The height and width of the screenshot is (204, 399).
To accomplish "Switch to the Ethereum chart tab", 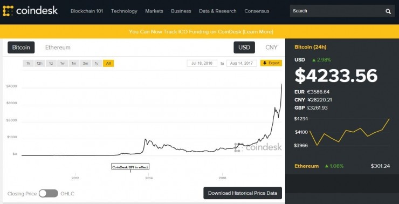I will coord(58,47).
